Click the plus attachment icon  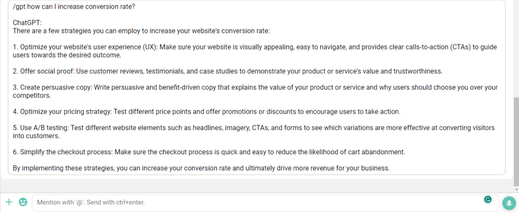pos(9,202)
